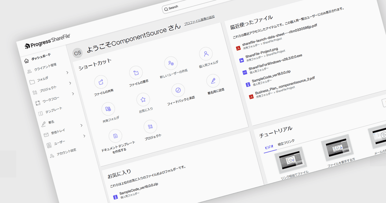Open the ダッシュボード home icon
386x203 pixels.
tap(27, 61)
